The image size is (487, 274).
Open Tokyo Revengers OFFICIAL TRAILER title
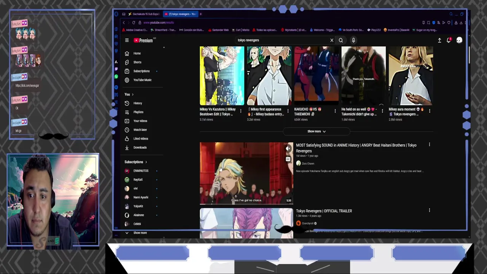pyautogui.click(x=324, y=211)
